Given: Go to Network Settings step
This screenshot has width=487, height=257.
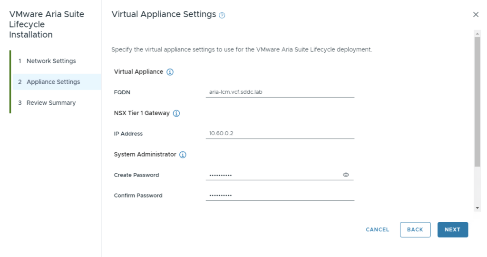Looking at the screenshot, I should pyautogui.click(x=51, y=61).
